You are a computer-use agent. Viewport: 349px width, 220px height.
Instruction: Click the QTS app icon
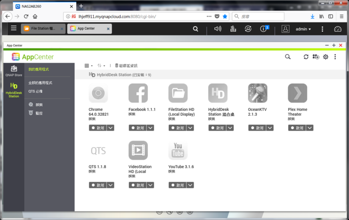coord(98,151)
